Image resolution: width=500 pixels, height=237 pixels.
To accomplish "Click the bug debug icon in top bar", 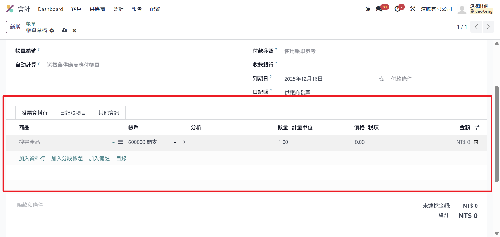I will click(x=368, y=9).
